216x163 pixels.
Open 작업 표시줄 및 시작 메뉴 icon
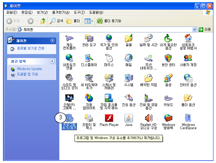click(x=109, y=98)
